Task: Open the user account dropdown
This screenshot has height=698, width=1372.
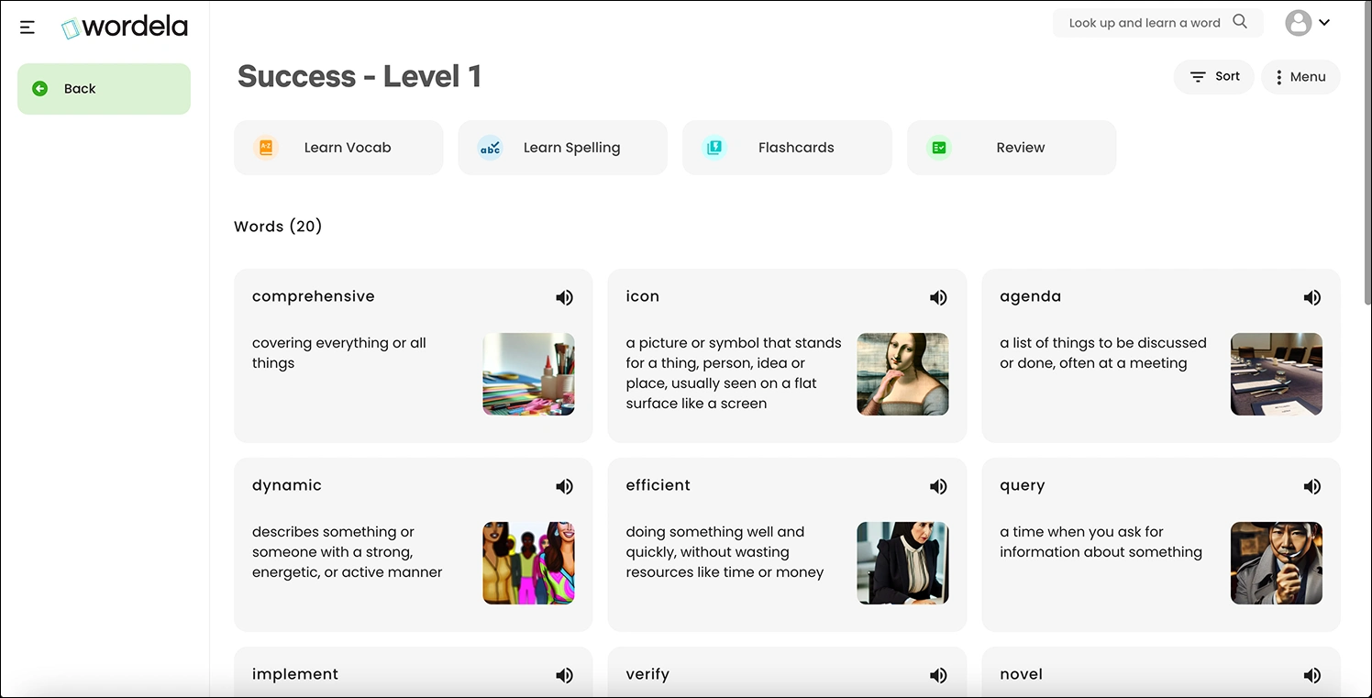Action: pos(1308,23)
